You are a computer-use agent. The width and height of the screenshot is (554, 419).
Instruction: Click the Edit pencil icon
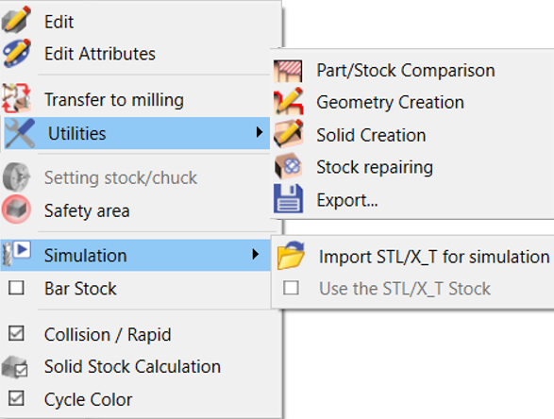coord(16,20)
